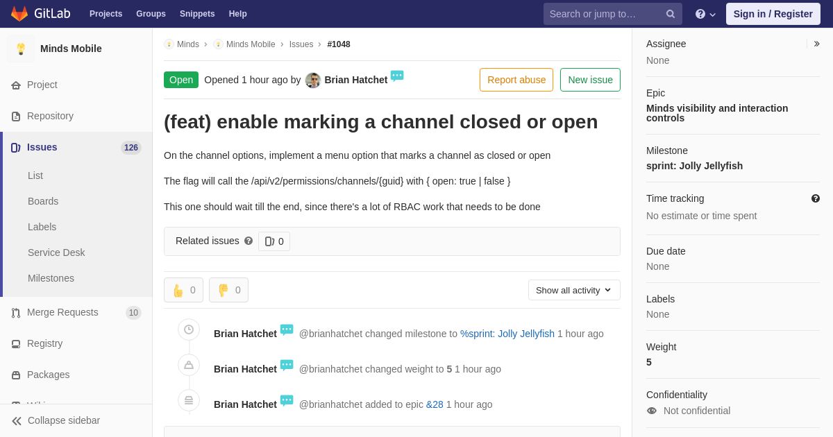Click Brian Hatchet in milestone activity note
Screen dimensions: 833x437
coord(245,334)
